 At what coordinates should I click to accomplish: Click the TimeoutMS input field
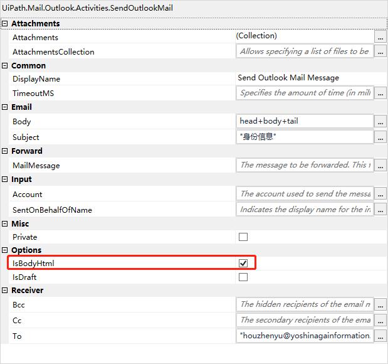305,93
